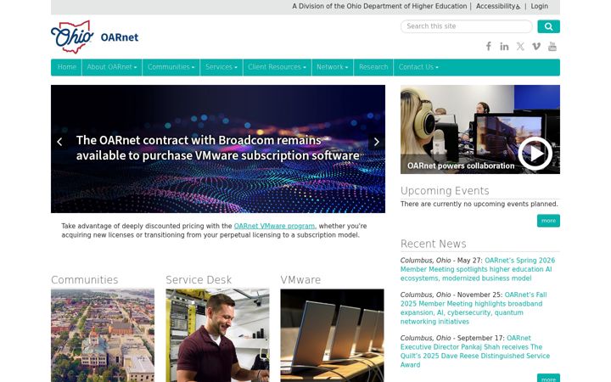
Task: Open the Spring 2026 Member Meeting news
Action: [x=478, y=269]
